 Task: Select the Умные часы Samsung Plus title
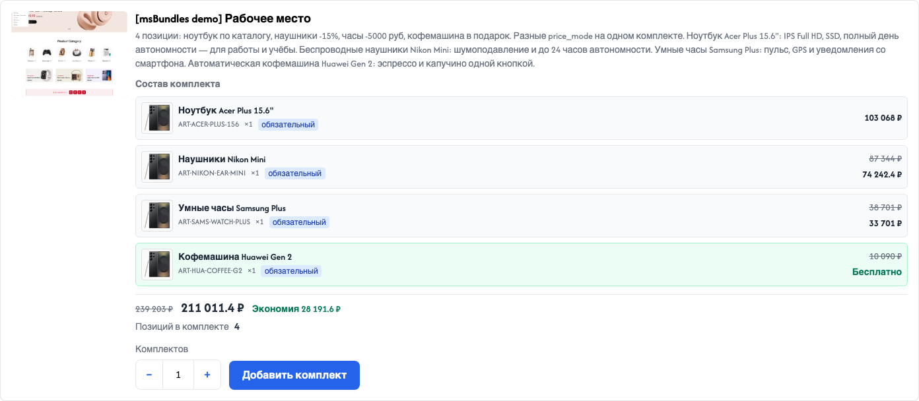(x=232, y=208)
